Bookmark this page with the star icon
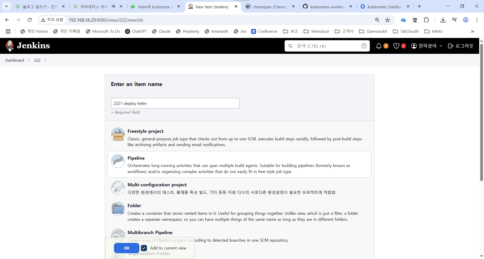484x259 pixels. click(x=388, y=20)
